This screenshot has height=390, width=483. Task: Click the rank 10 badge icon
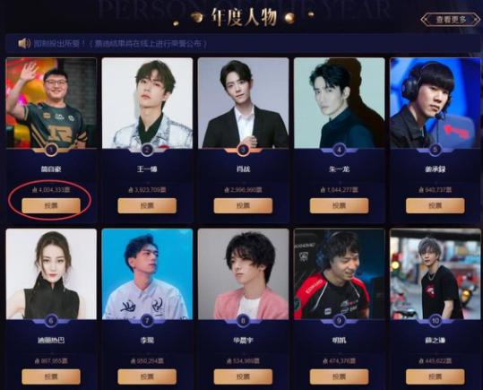pos(436,321)
